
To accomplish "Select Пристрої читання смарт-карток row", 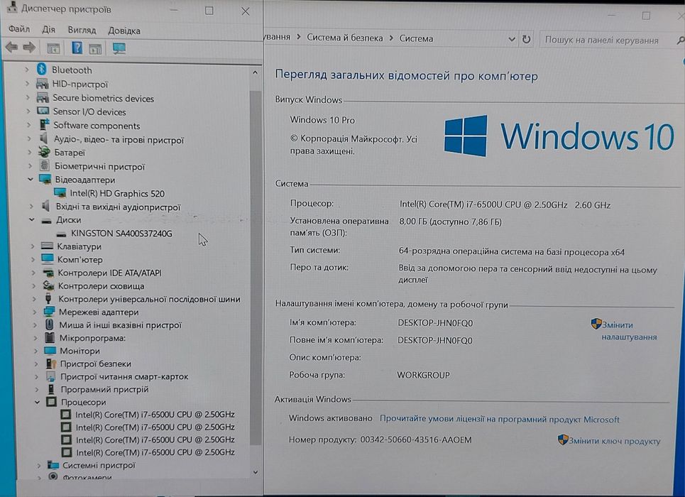I will click(124, 376).
